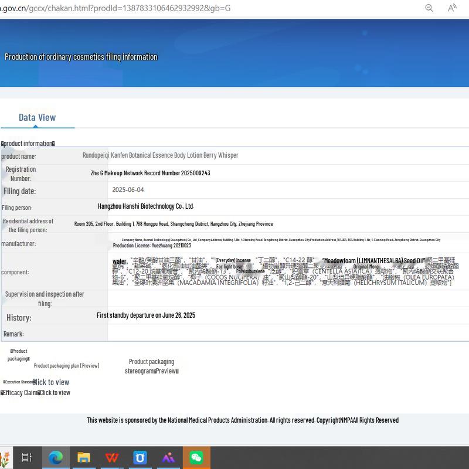The image size is (469, 469).
Task: Open File Explorer from the taskbar
Action: coord(84,457)
